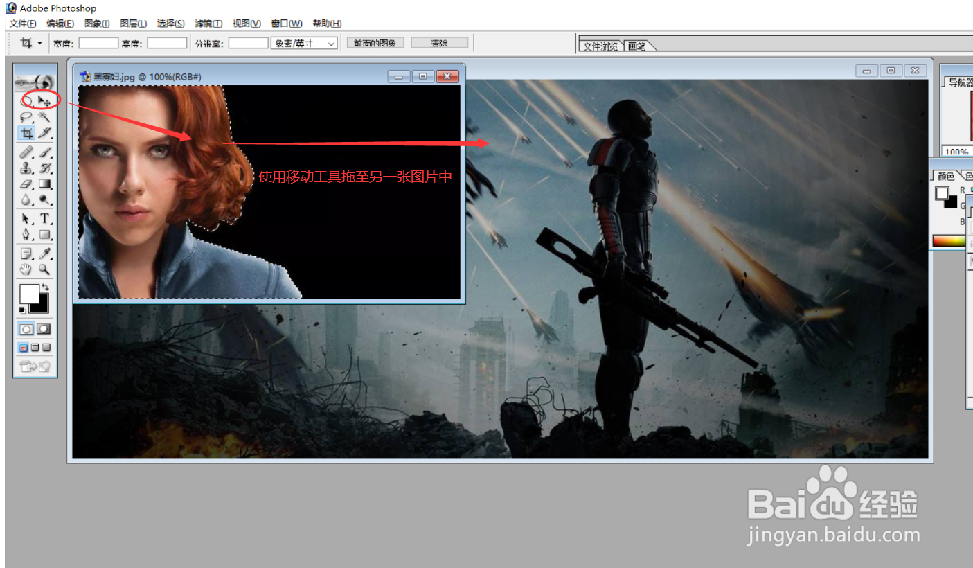Image resolution: width=973 pixels, height=568 pixels.
Task: Select Standard Screen mode
Action: point(24,348)
